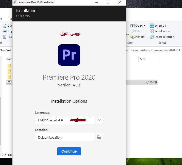Viewport: 182px width, 165px height.
Task: Click the browse folder icon for Location
Action: coord(99,137)
